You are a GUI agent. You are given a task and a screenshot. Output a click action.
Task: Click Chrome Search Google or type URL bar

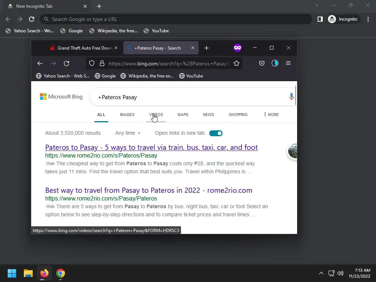point(176,19)
